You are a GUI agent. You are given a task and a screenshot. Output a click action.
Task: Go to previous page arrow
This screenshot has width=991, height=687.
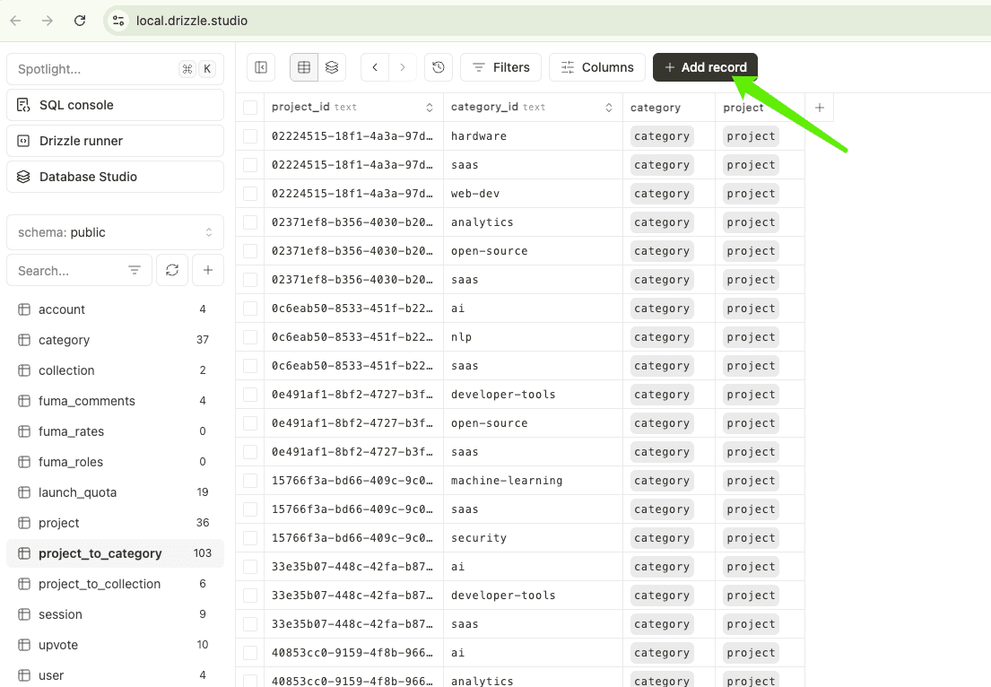(x=375, y=67)
